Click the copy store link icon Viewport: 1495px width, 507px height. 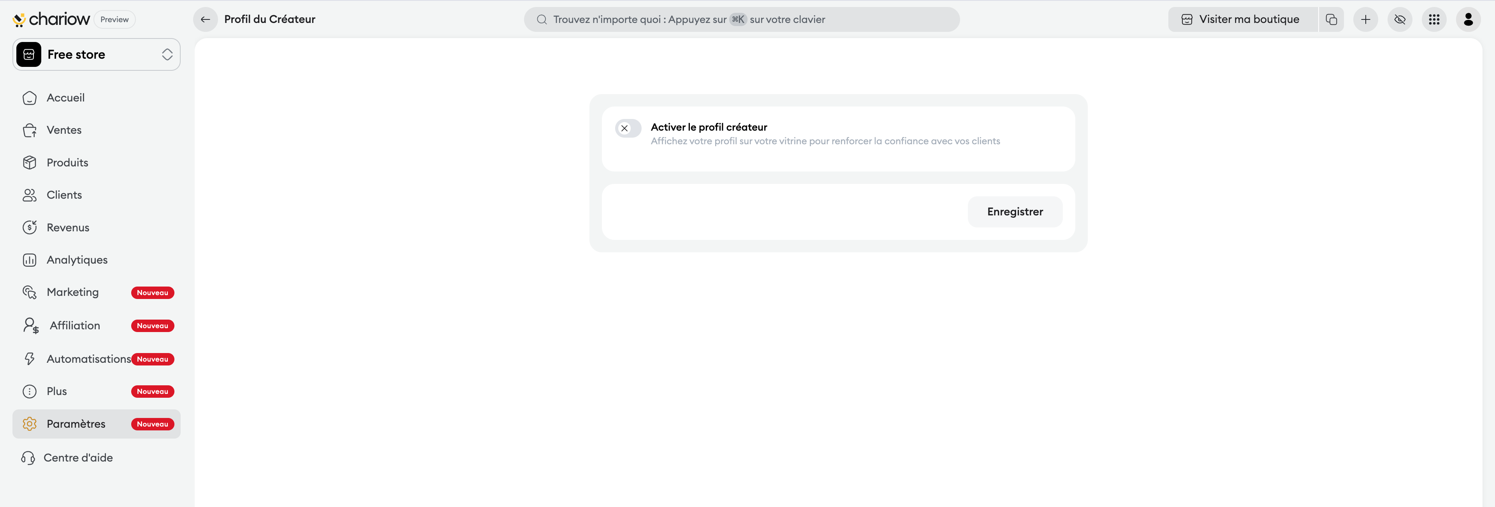tap(1331, 19)
